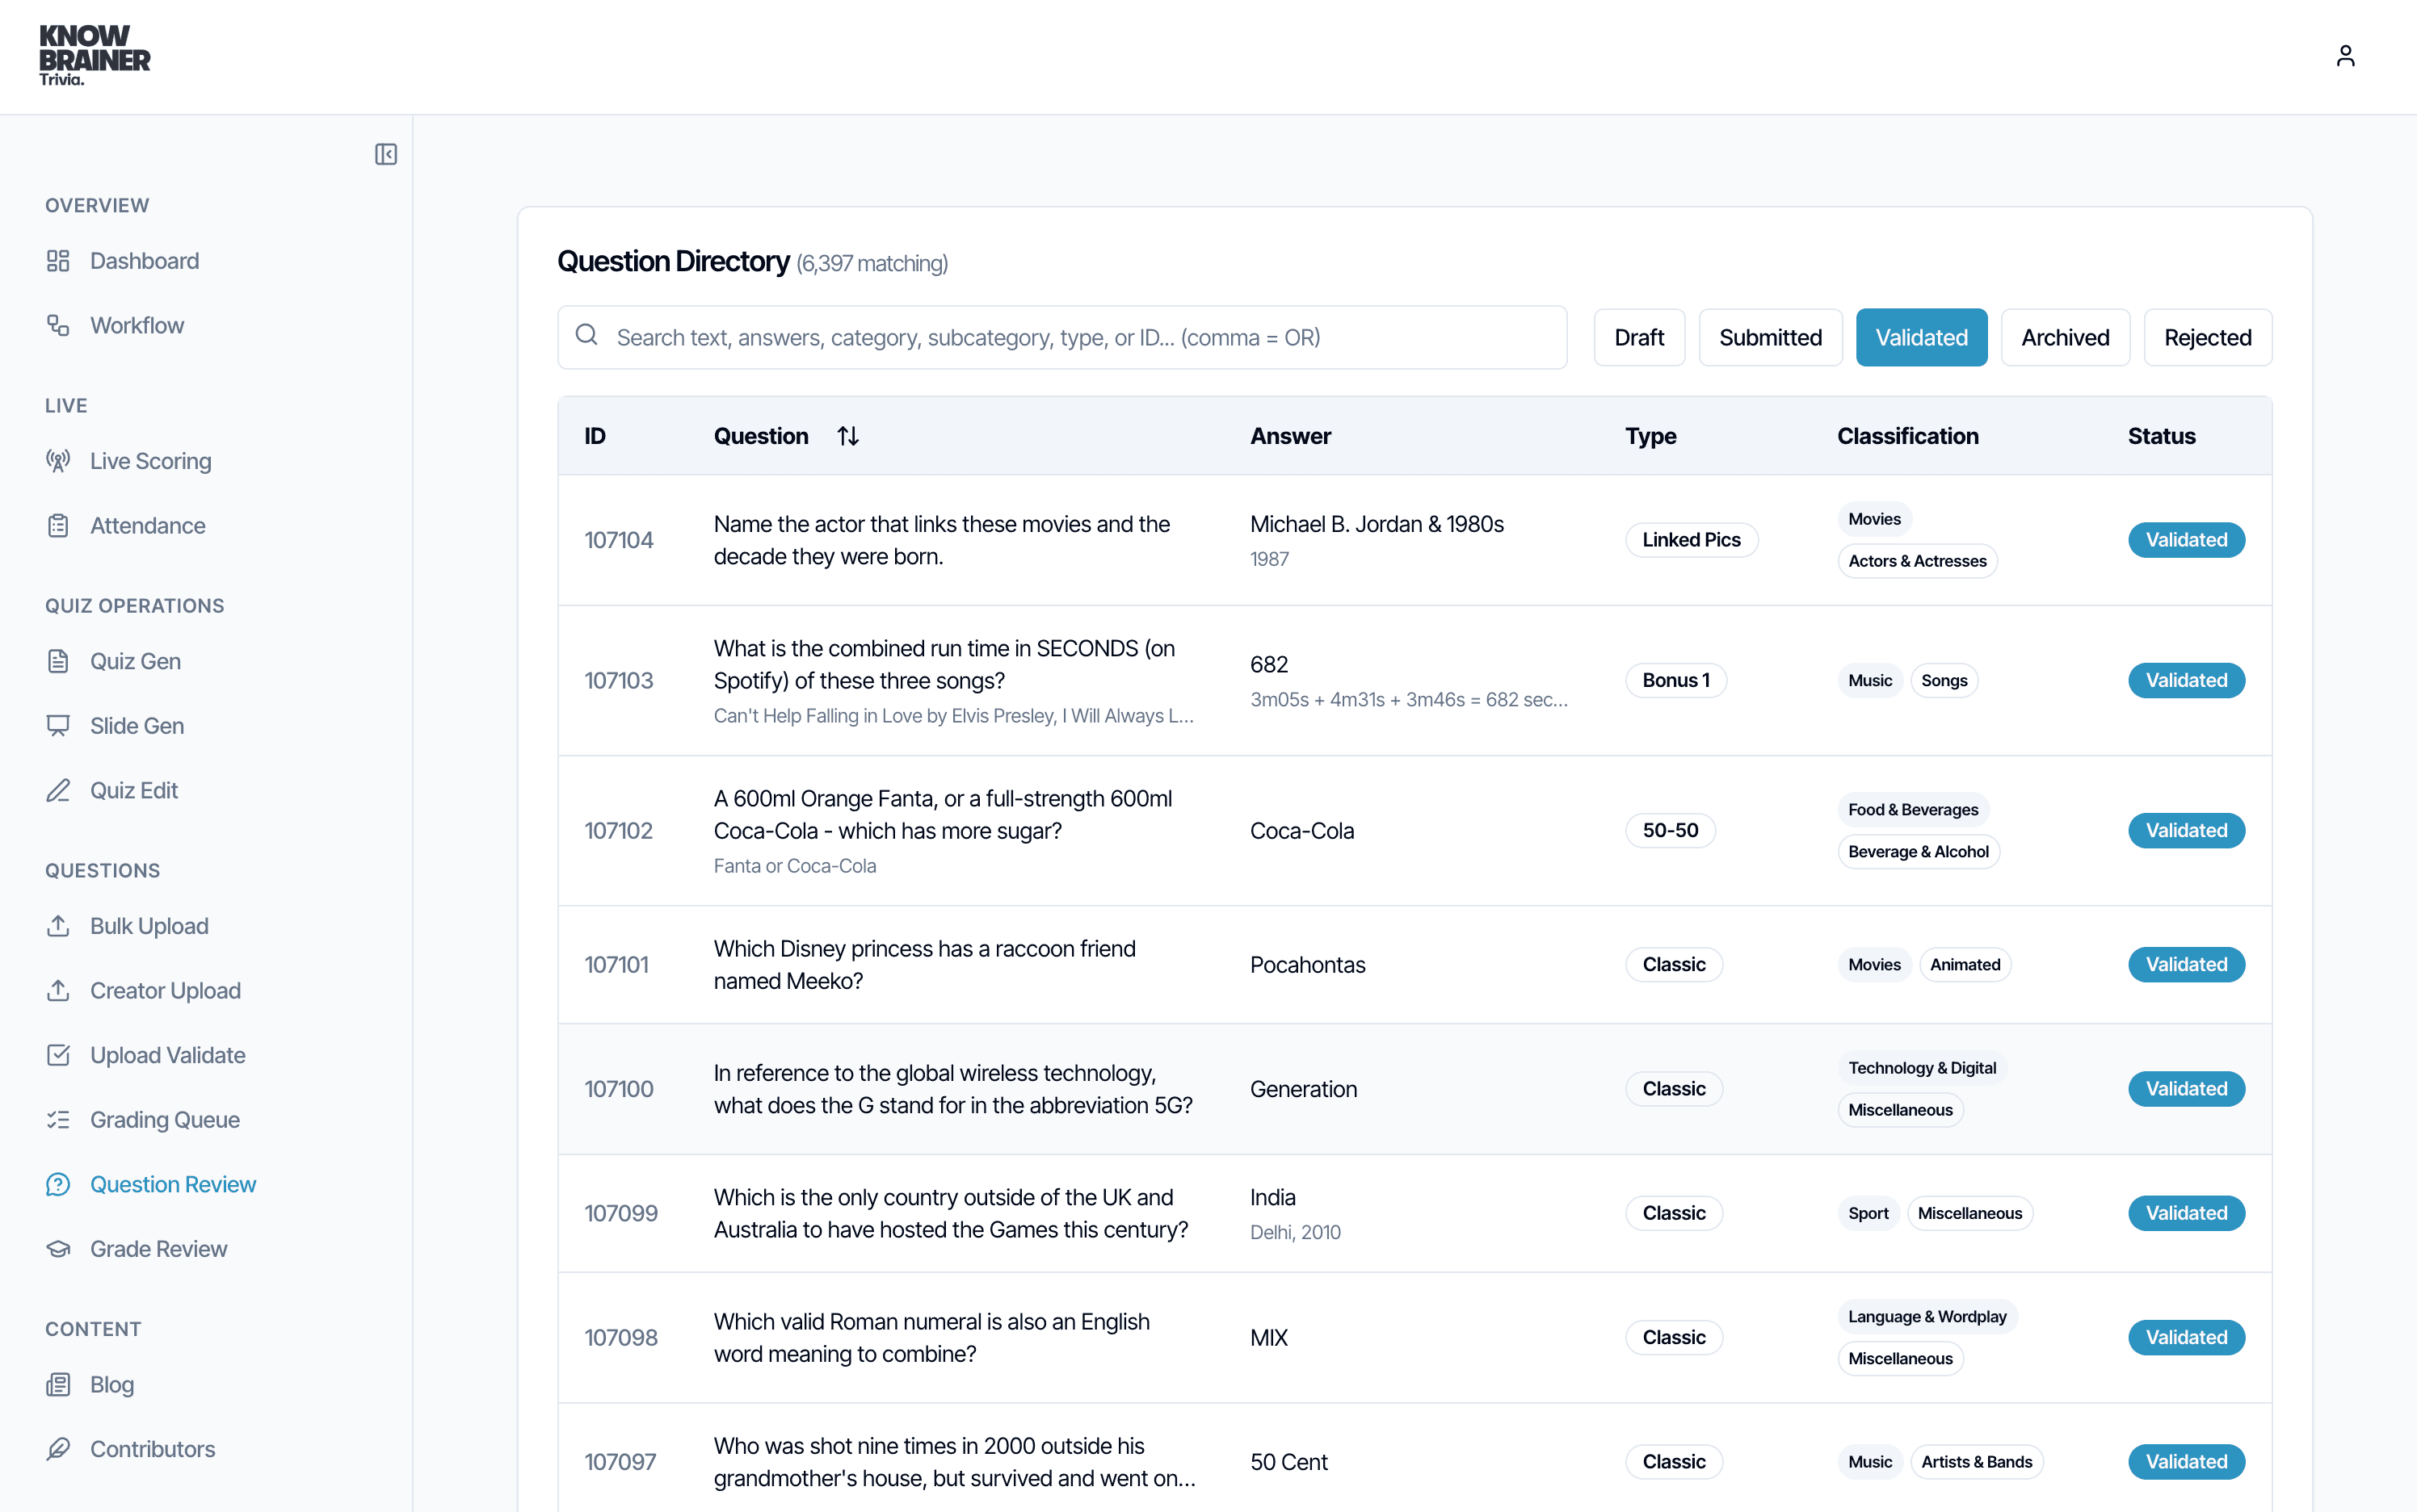This screenshot has width=2417, height=1512.
Task: Click the Dashboard grid icon
Action: coord(58,261)
